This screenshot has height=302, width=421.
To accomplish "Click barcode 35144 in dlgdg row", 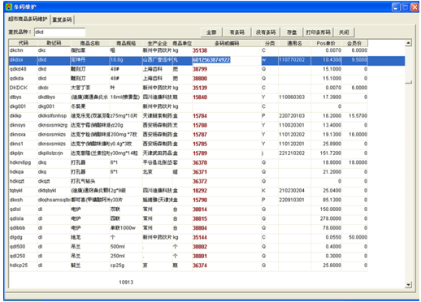I will (200, 237).
